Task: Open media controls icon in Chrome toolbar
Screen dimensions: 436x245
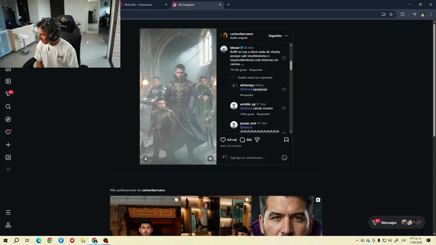Action: tap(415, 14)
